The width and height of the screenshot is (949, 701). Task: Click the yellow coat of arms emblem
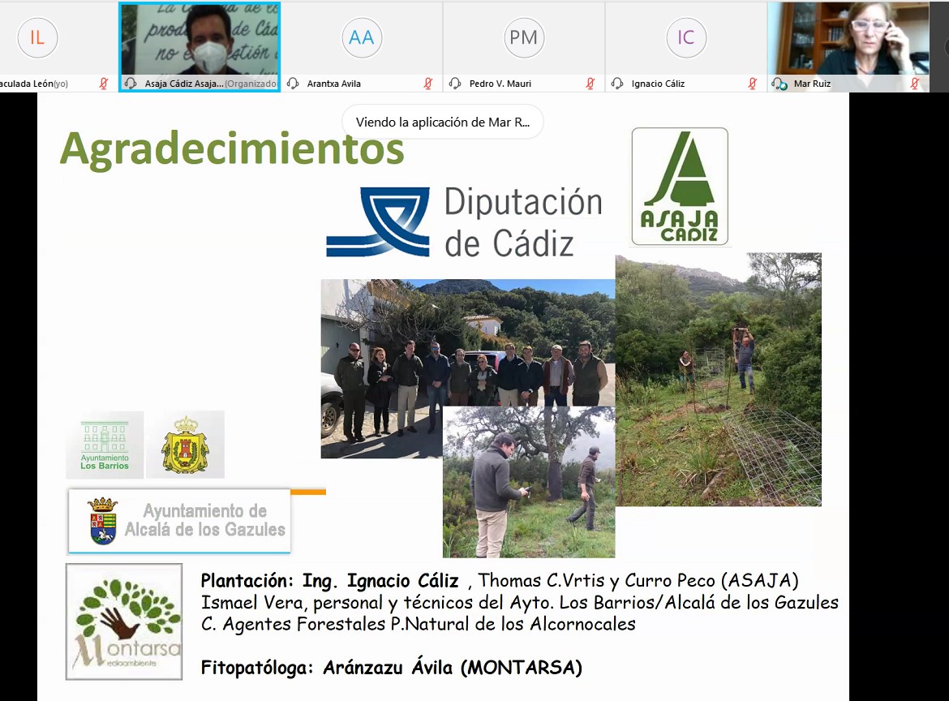coord(185,445)
